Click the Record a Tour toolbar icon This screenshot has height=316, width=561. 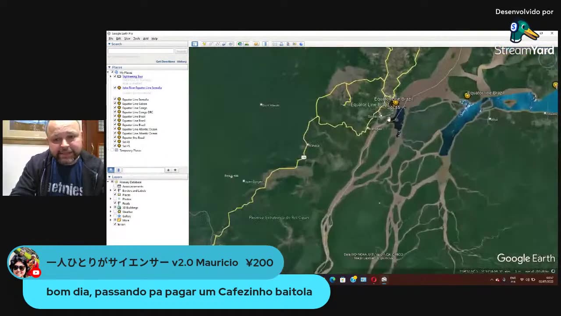[231, 44]
